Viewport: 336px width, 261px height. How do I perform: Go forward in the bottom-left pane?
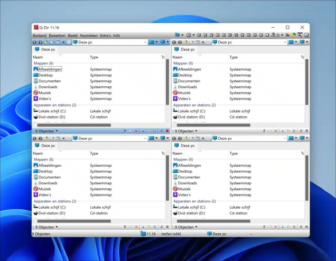[40, 138]
